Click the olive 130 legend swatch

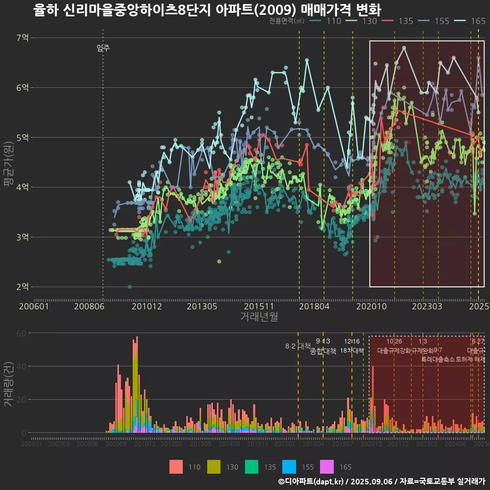[214, 467]
